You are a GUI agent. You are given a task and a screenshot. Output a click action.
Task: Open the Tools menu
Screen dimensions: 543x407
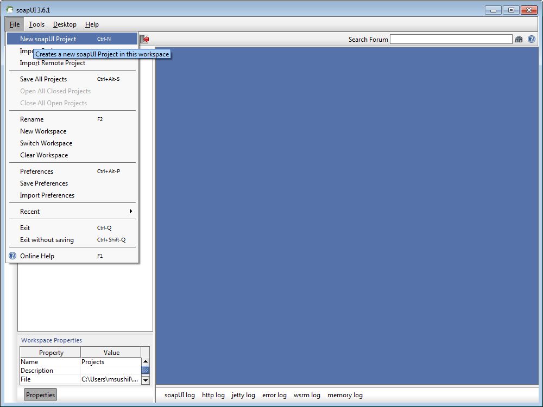coord(36,24)
